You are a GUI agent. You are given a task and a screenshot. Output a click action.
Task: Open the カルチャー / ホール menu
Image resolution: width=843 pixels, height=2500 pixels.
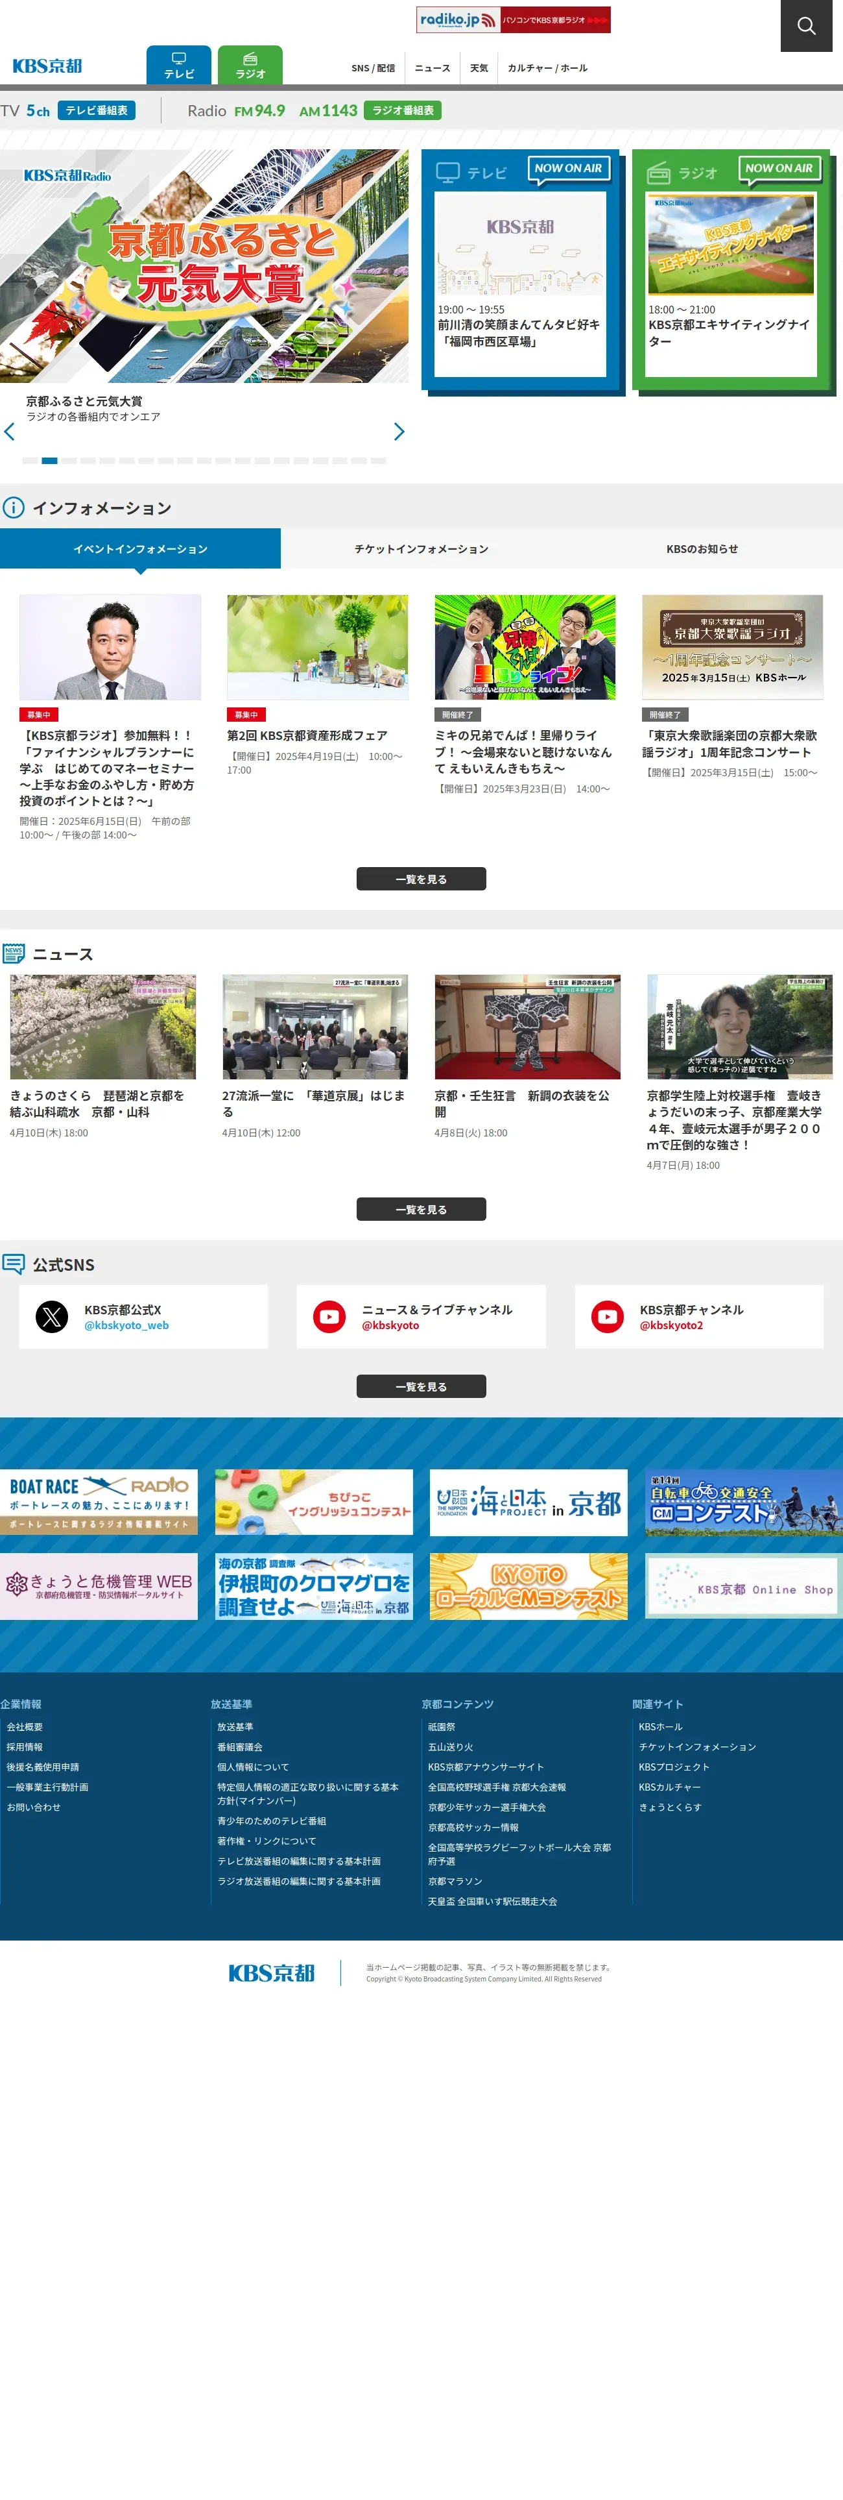(x=547, y=68)
